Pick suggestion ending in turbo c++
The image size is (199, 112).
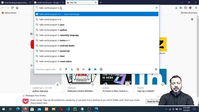click(x=97, y=40)
